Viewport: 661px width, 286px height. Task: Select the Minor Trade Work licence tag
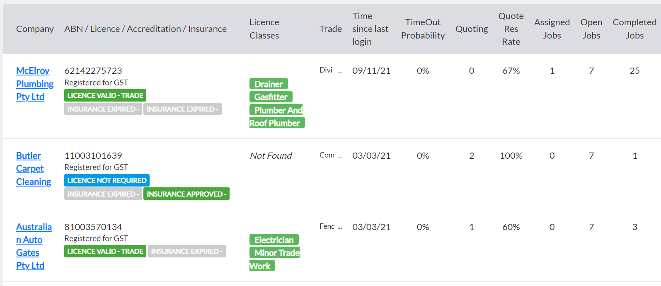pos(274,259)
